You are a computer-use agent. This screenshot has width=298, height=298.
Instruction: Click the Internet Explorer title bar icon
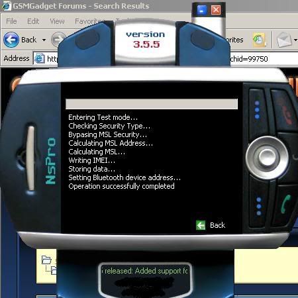6,6
